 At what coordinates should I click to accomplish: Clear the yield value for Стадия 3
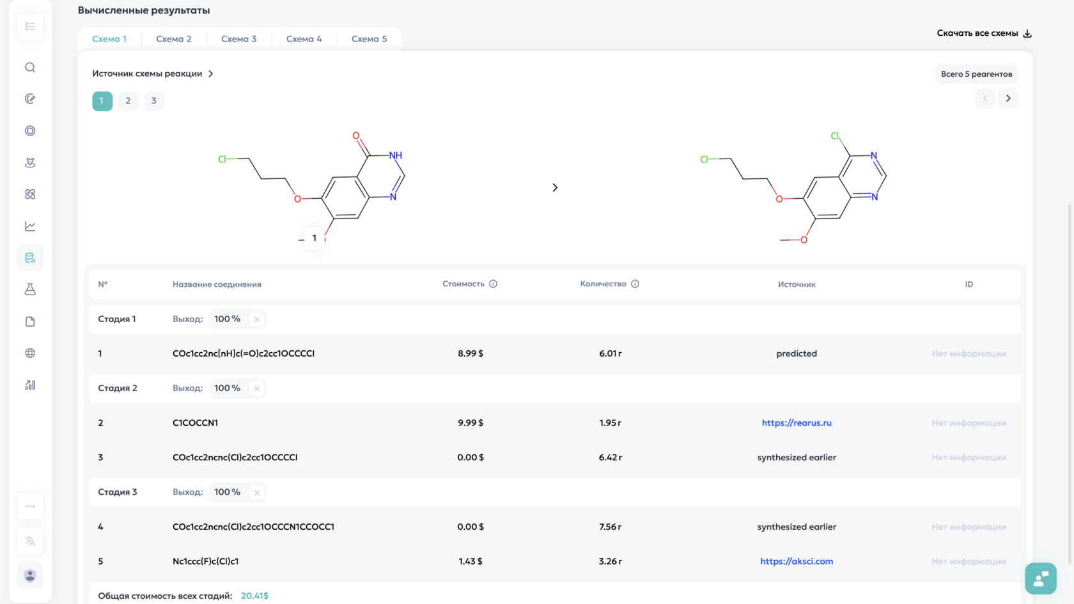click(x=256, y=492)
